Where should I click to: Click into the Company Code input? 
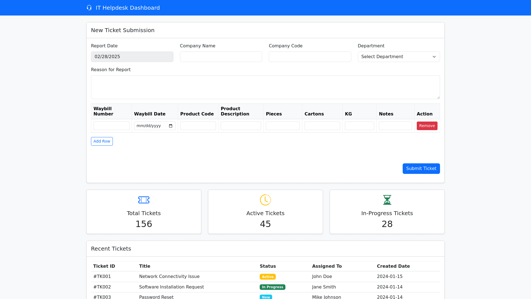[310, 57]
